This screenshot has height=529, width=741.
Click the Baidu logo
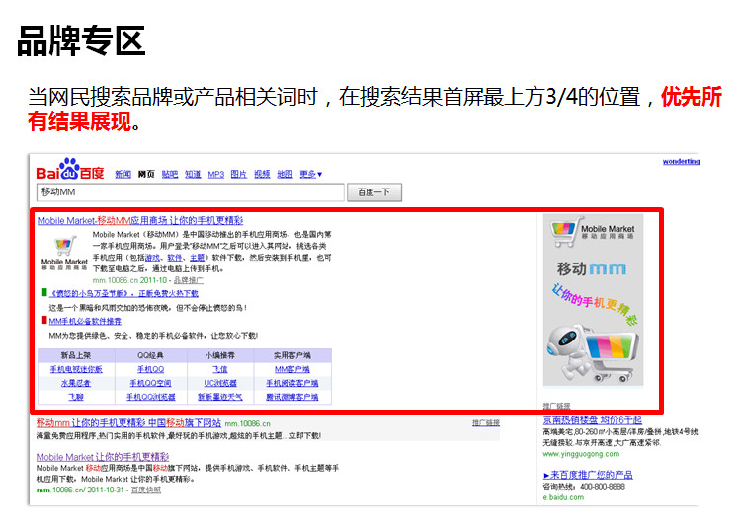[70, 169]
